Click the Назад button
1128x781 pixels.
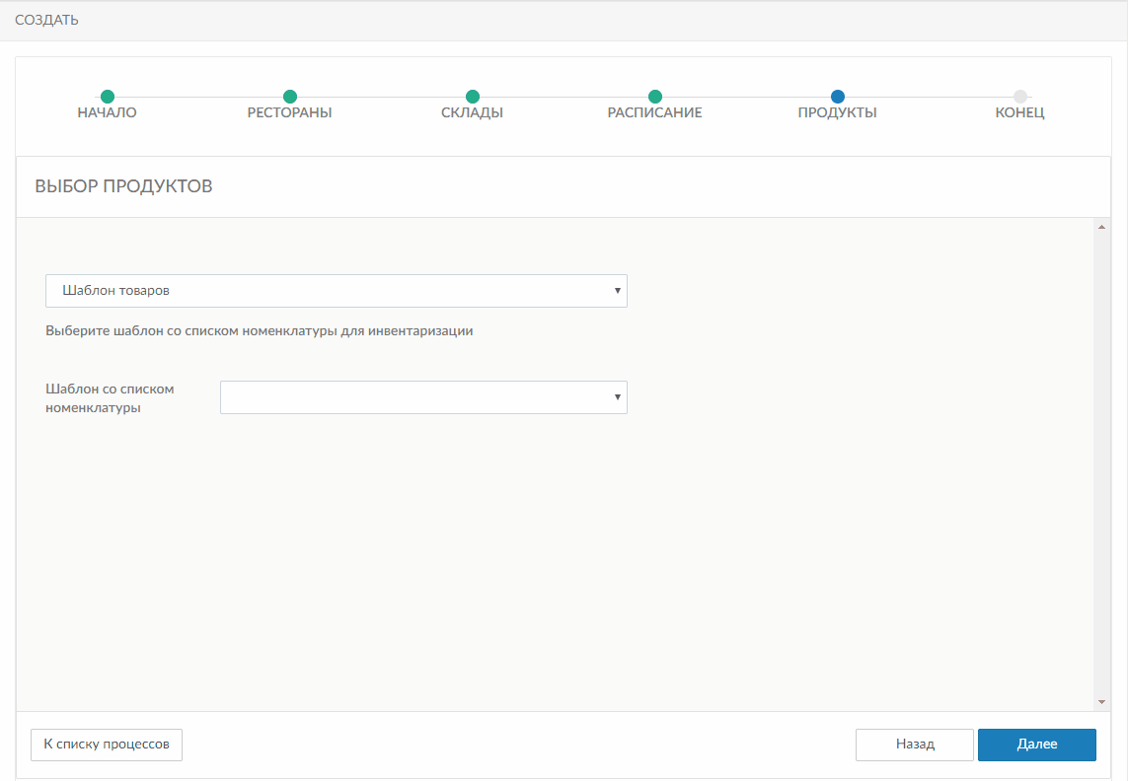pyautogui.click(x=915, y=745)
